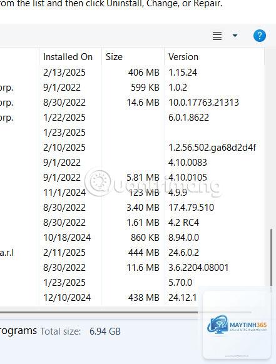Select the version 4.10.0105 cell
The width and height of the screenshot is (276, 364).
coord(188,178)
